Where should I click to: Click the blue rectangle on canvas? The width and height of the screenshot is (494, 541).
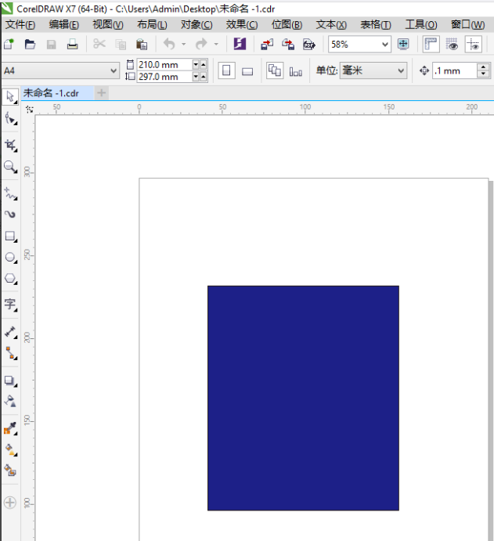tap(303, 398)
